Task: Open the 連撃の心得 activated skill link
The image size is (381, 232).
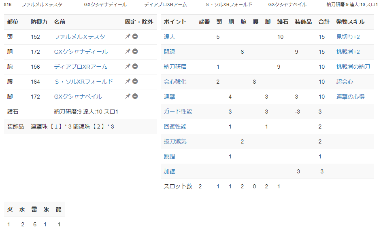Action: click(x=350, y=97)
